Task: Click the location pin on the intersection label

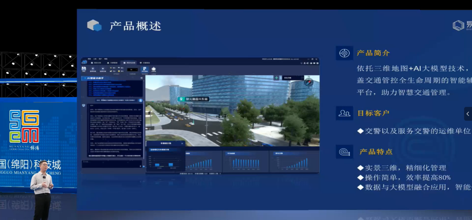Action: (181, 99)
